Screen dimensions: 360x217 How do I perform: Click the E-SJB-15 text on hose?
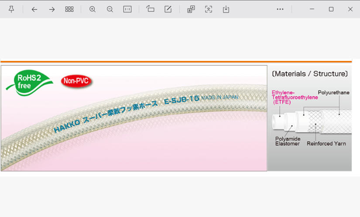coord(182,100)
